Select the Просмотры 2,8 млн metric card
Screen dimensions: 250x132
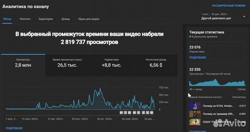click(x=23, y=65)
